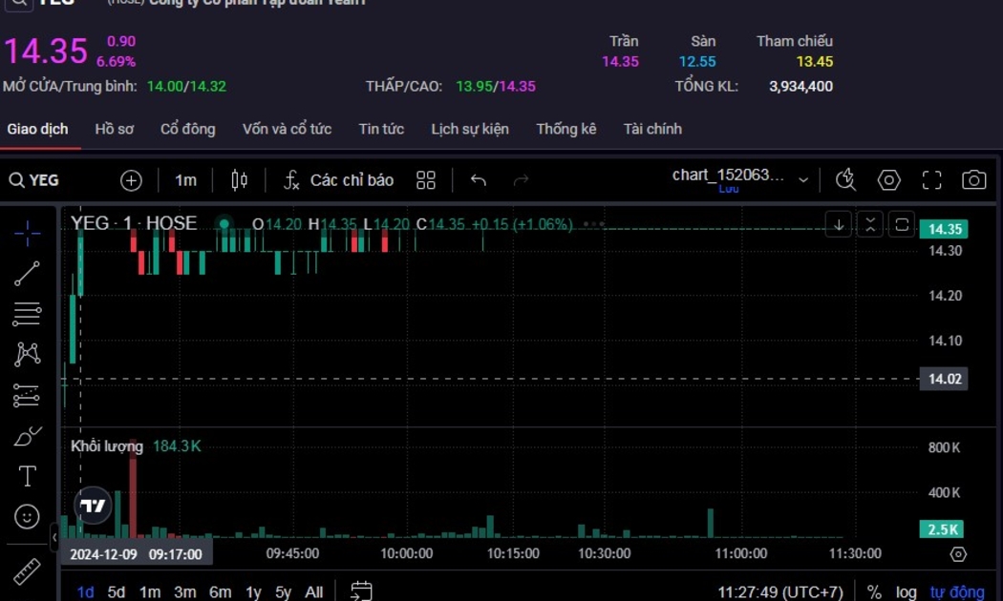The height and width of the screenshot is (601, 1003).
Task: Open chart settings hexagon icon
Action: [x=888, y=180]
